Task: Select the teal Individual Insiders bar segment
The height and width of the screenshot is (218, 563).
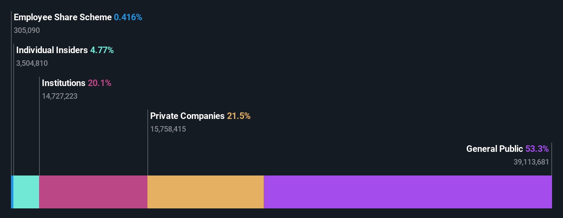Action: 26,192
